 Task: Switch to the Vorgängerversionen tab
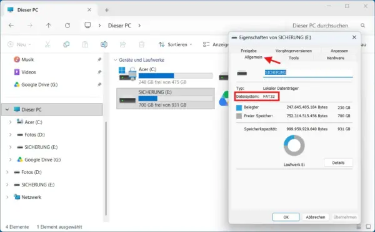coord(294,51)
